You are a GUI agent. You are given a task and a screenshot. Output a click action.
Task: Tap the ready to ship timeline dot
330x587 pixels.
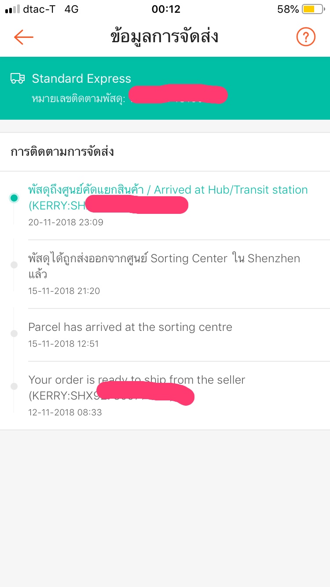coord(14,386)
